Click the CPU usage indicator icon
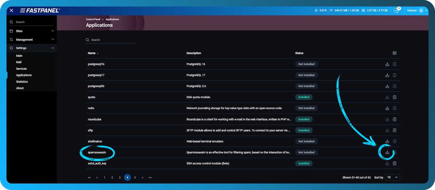 coord(316,10)
